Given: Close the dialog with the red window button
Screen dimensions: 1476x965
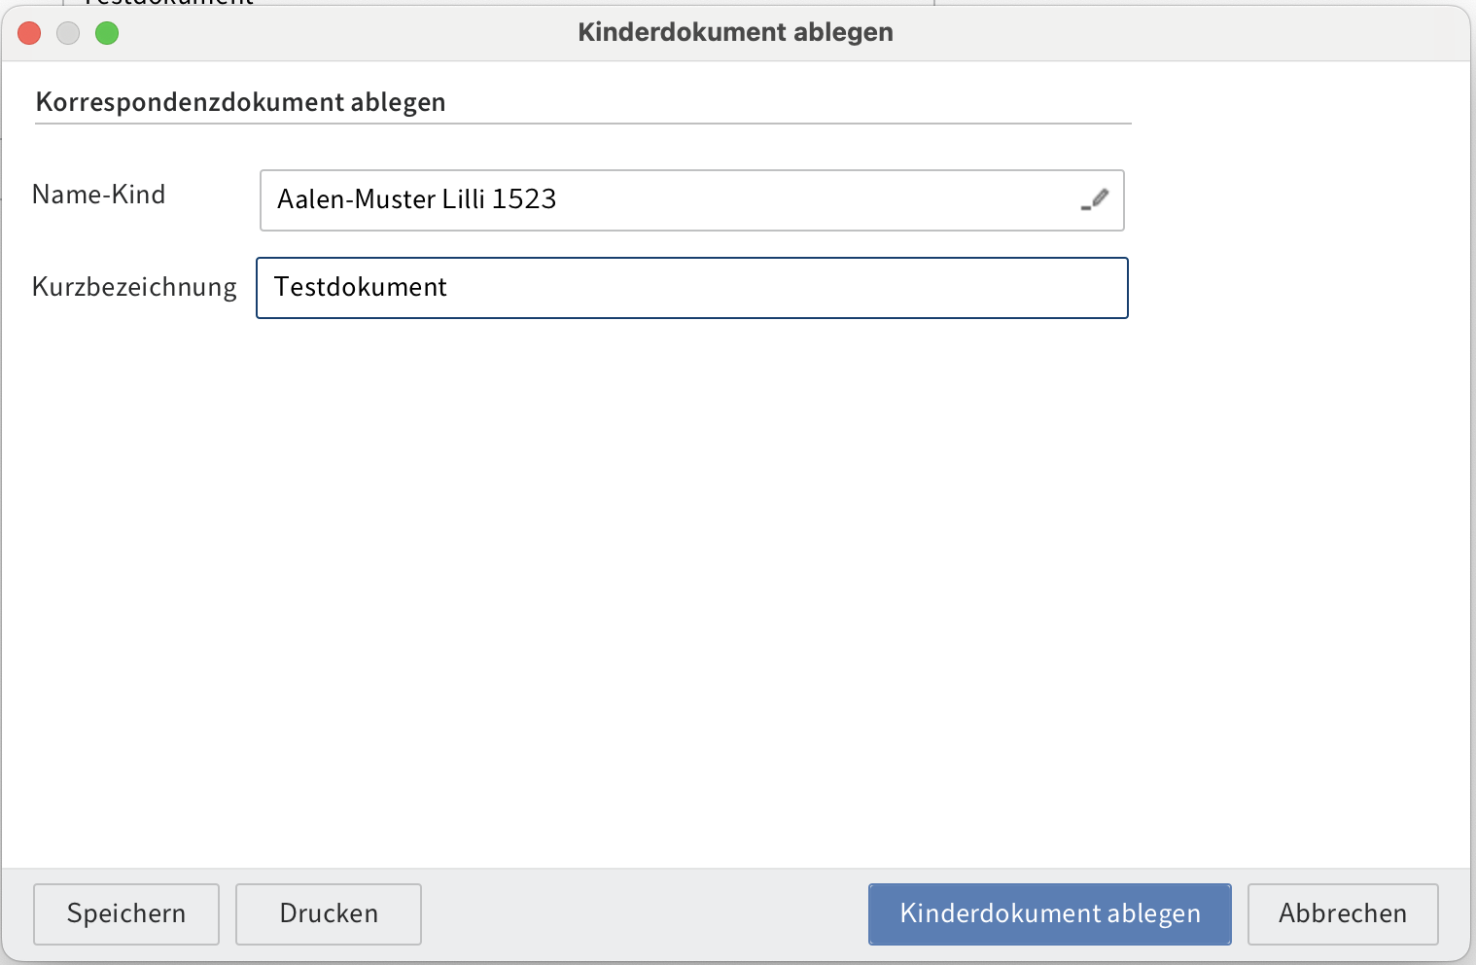Looking at the screenshot, I should click(x=29, y=33).
